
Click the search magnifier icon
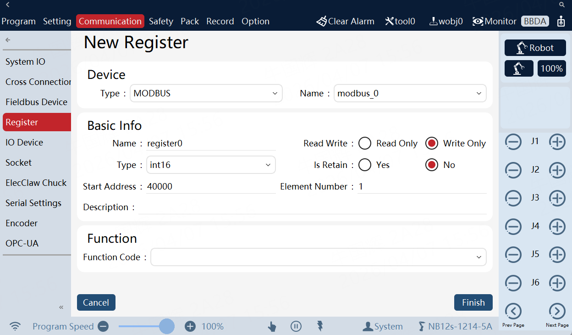click(562, 5)
